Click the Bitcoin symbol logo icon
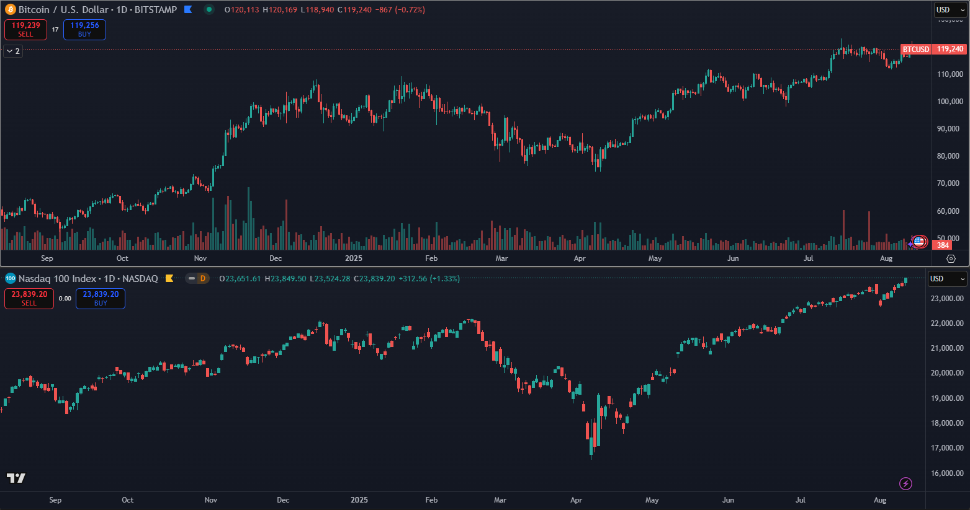Viewport: 970px width, 510px height. pos(10,9)
